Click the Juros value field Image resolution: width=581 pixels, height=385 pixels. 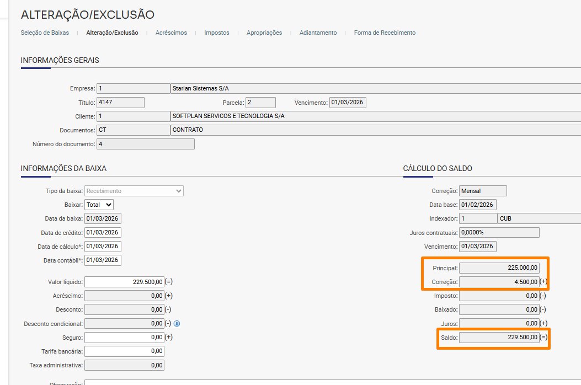pos(499,323)
